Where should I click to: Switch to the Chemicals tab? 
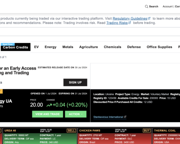(112, 47)
